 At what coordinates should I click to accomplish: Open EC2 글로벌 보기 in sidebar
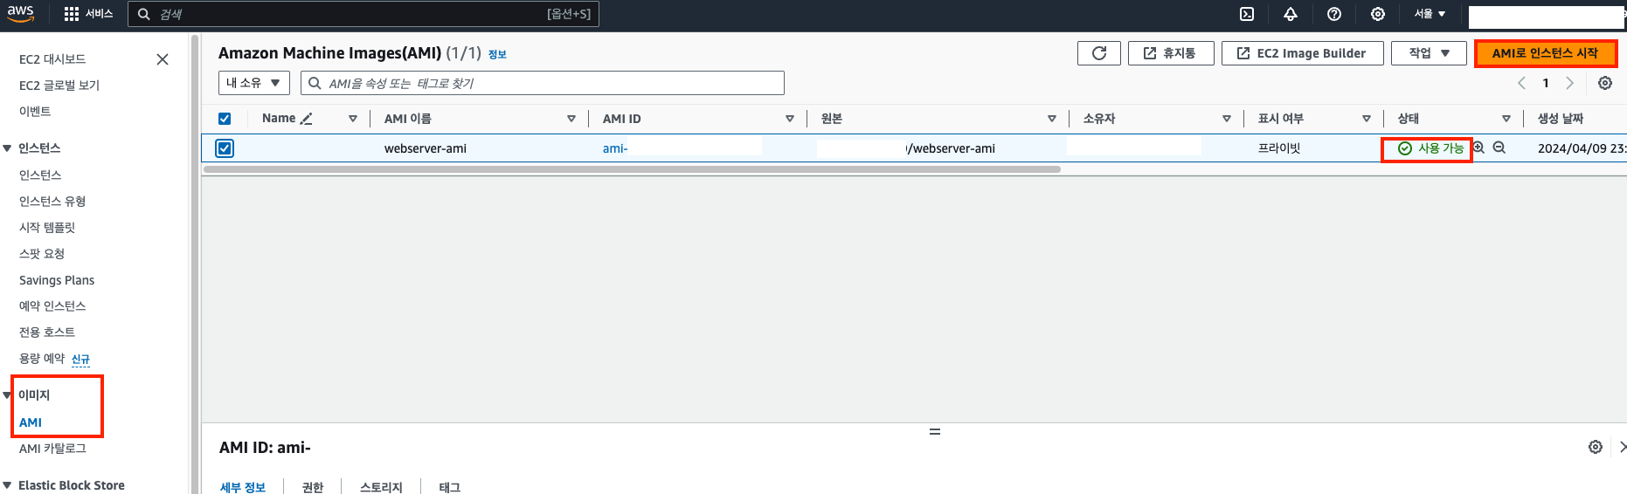(59, 86)
